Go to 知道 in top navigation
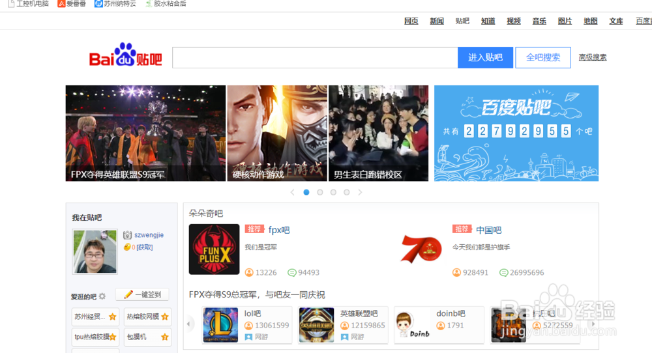Viewport: 652px width, 353px height. 488,21
